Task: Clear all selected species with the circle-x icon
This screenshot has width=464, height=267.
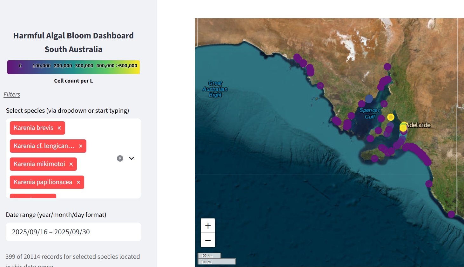Action: (120, 158)
